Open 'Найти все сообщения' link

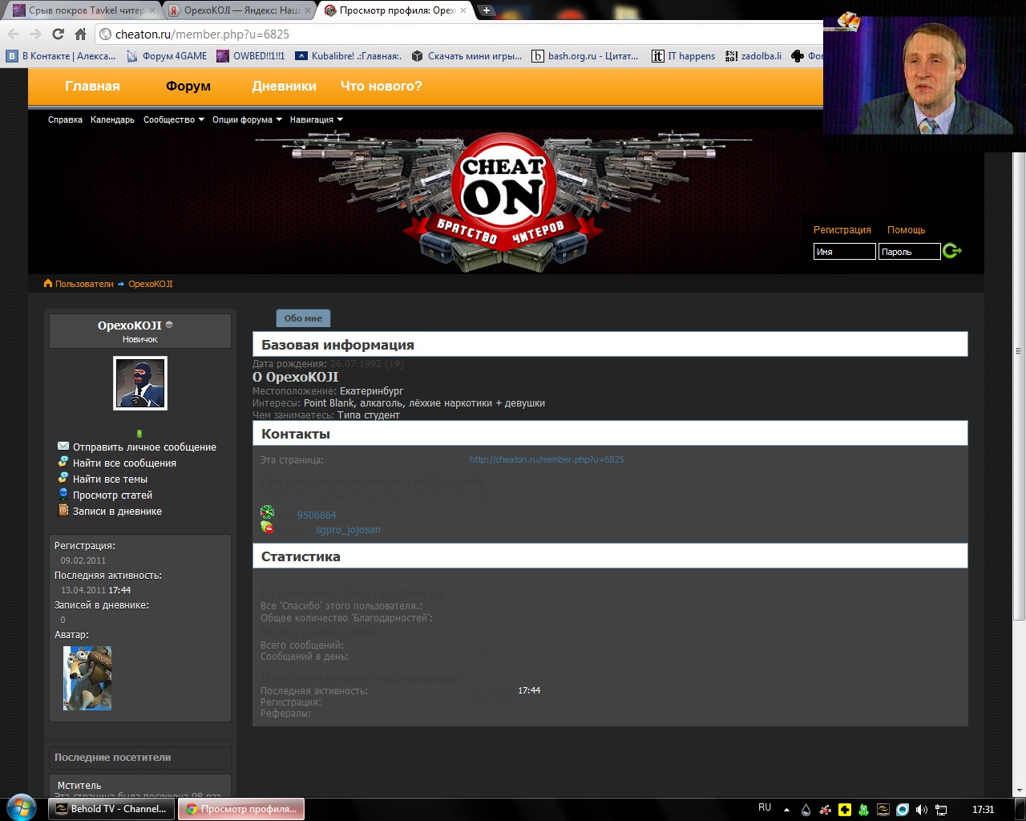(x=124, y=463)
